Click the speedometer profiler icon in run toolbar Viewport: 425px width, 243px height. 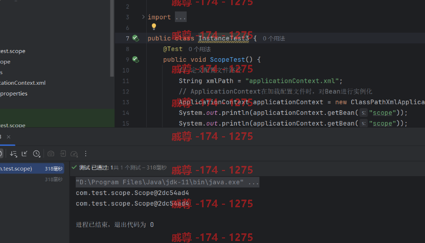tap(74, 154)
